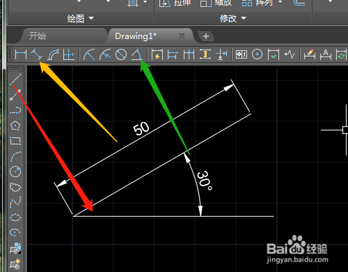348x272 pixels.
Task: Choose the Baseline dimension tool
Action: (173, 54)
